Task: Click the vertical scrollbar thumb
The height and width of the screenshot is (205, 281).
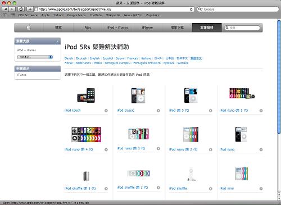Action: point(279,77)
